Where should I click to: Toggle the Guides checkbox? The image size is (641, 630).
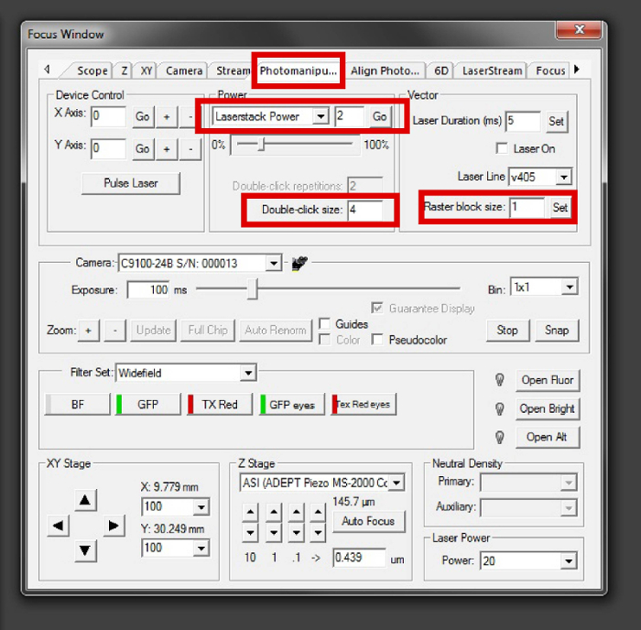(x=325, y=324)
